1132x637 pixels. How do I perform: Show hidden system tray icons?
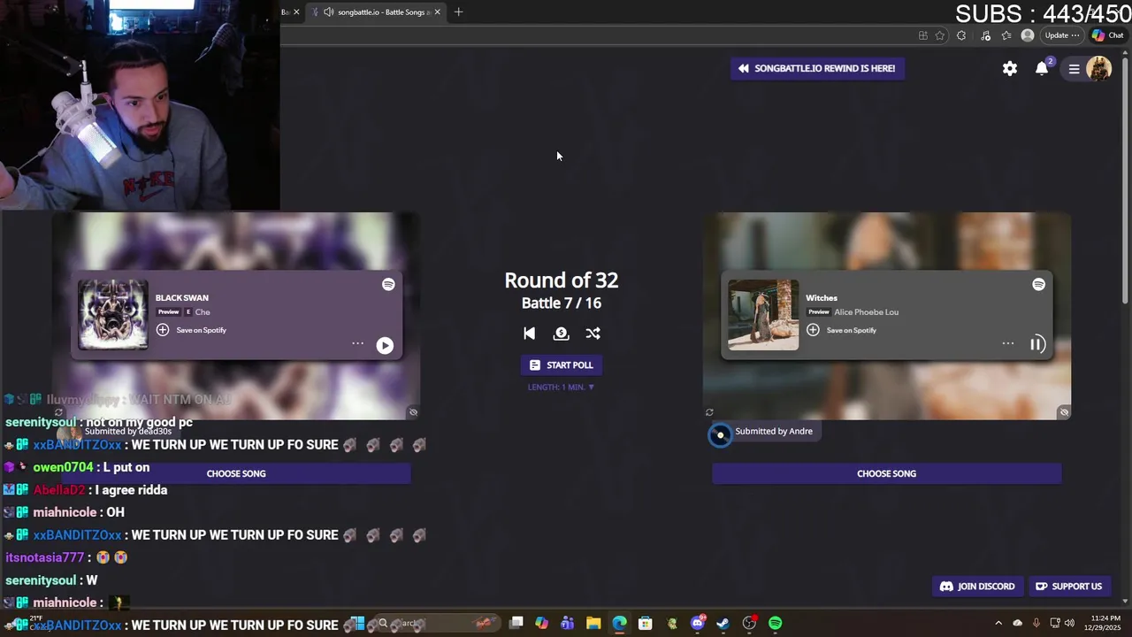click(998, 623)
